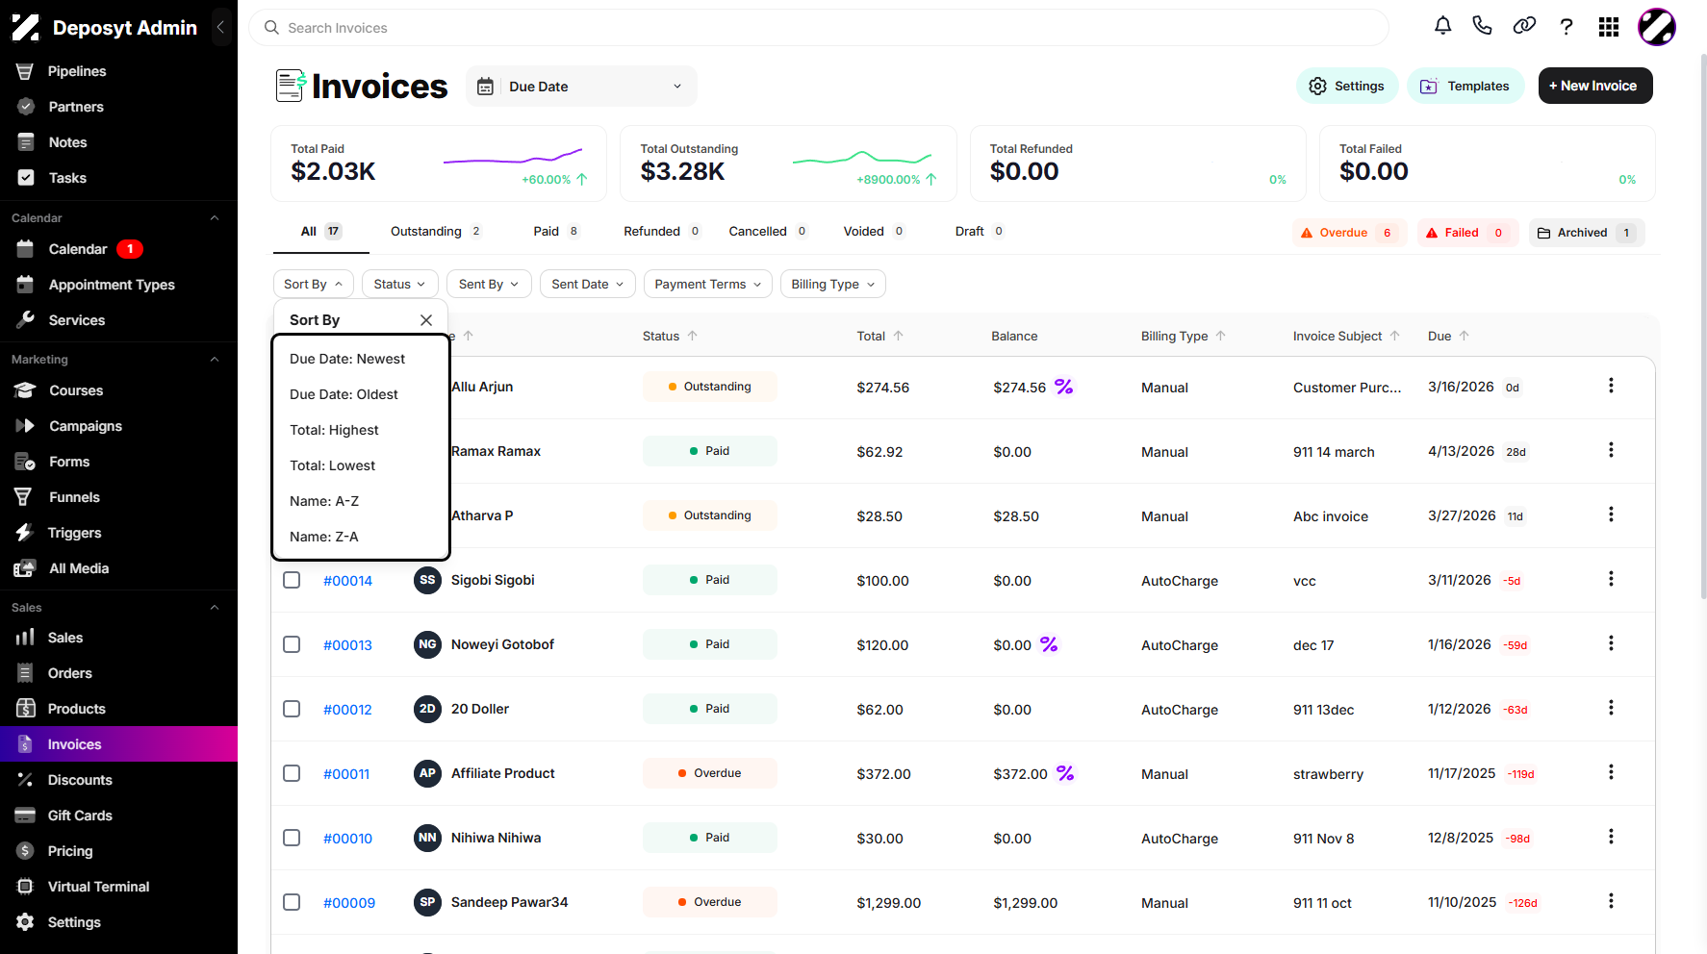Open the Sent By filter dropdown
Screen dimensions: 1707x954
tap(489, 284)
